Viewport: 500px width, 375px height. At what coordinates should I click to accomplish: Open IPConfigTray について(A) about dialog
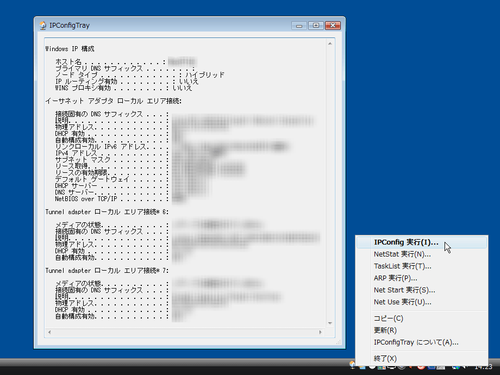coord(416,342)
